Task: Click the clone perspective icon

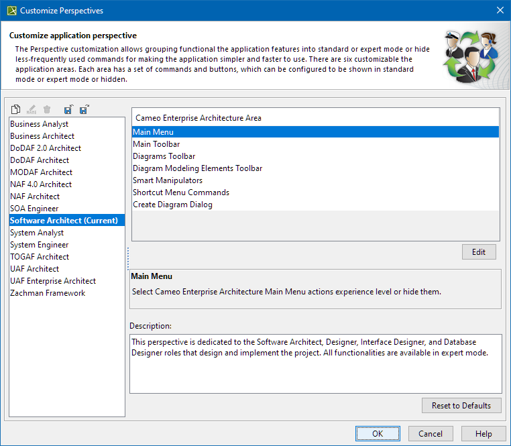Action: (x=15, y=109)
